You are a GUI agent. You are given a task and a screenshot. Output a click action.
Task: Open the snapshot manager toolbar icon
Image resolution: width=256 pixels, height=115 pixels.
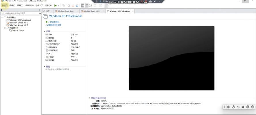[77, 5]
